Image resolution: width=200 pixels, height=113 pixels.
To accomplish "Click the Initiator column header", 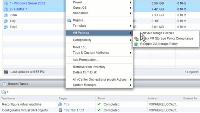I will [153, 99].
